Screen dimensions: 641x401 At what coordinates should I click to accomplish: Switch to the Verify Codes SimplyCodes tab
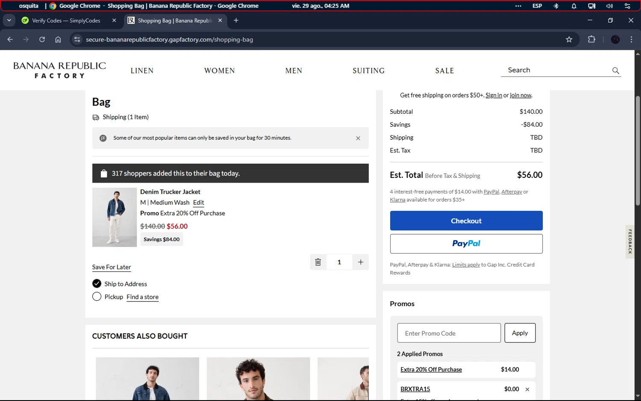point(66,20)
